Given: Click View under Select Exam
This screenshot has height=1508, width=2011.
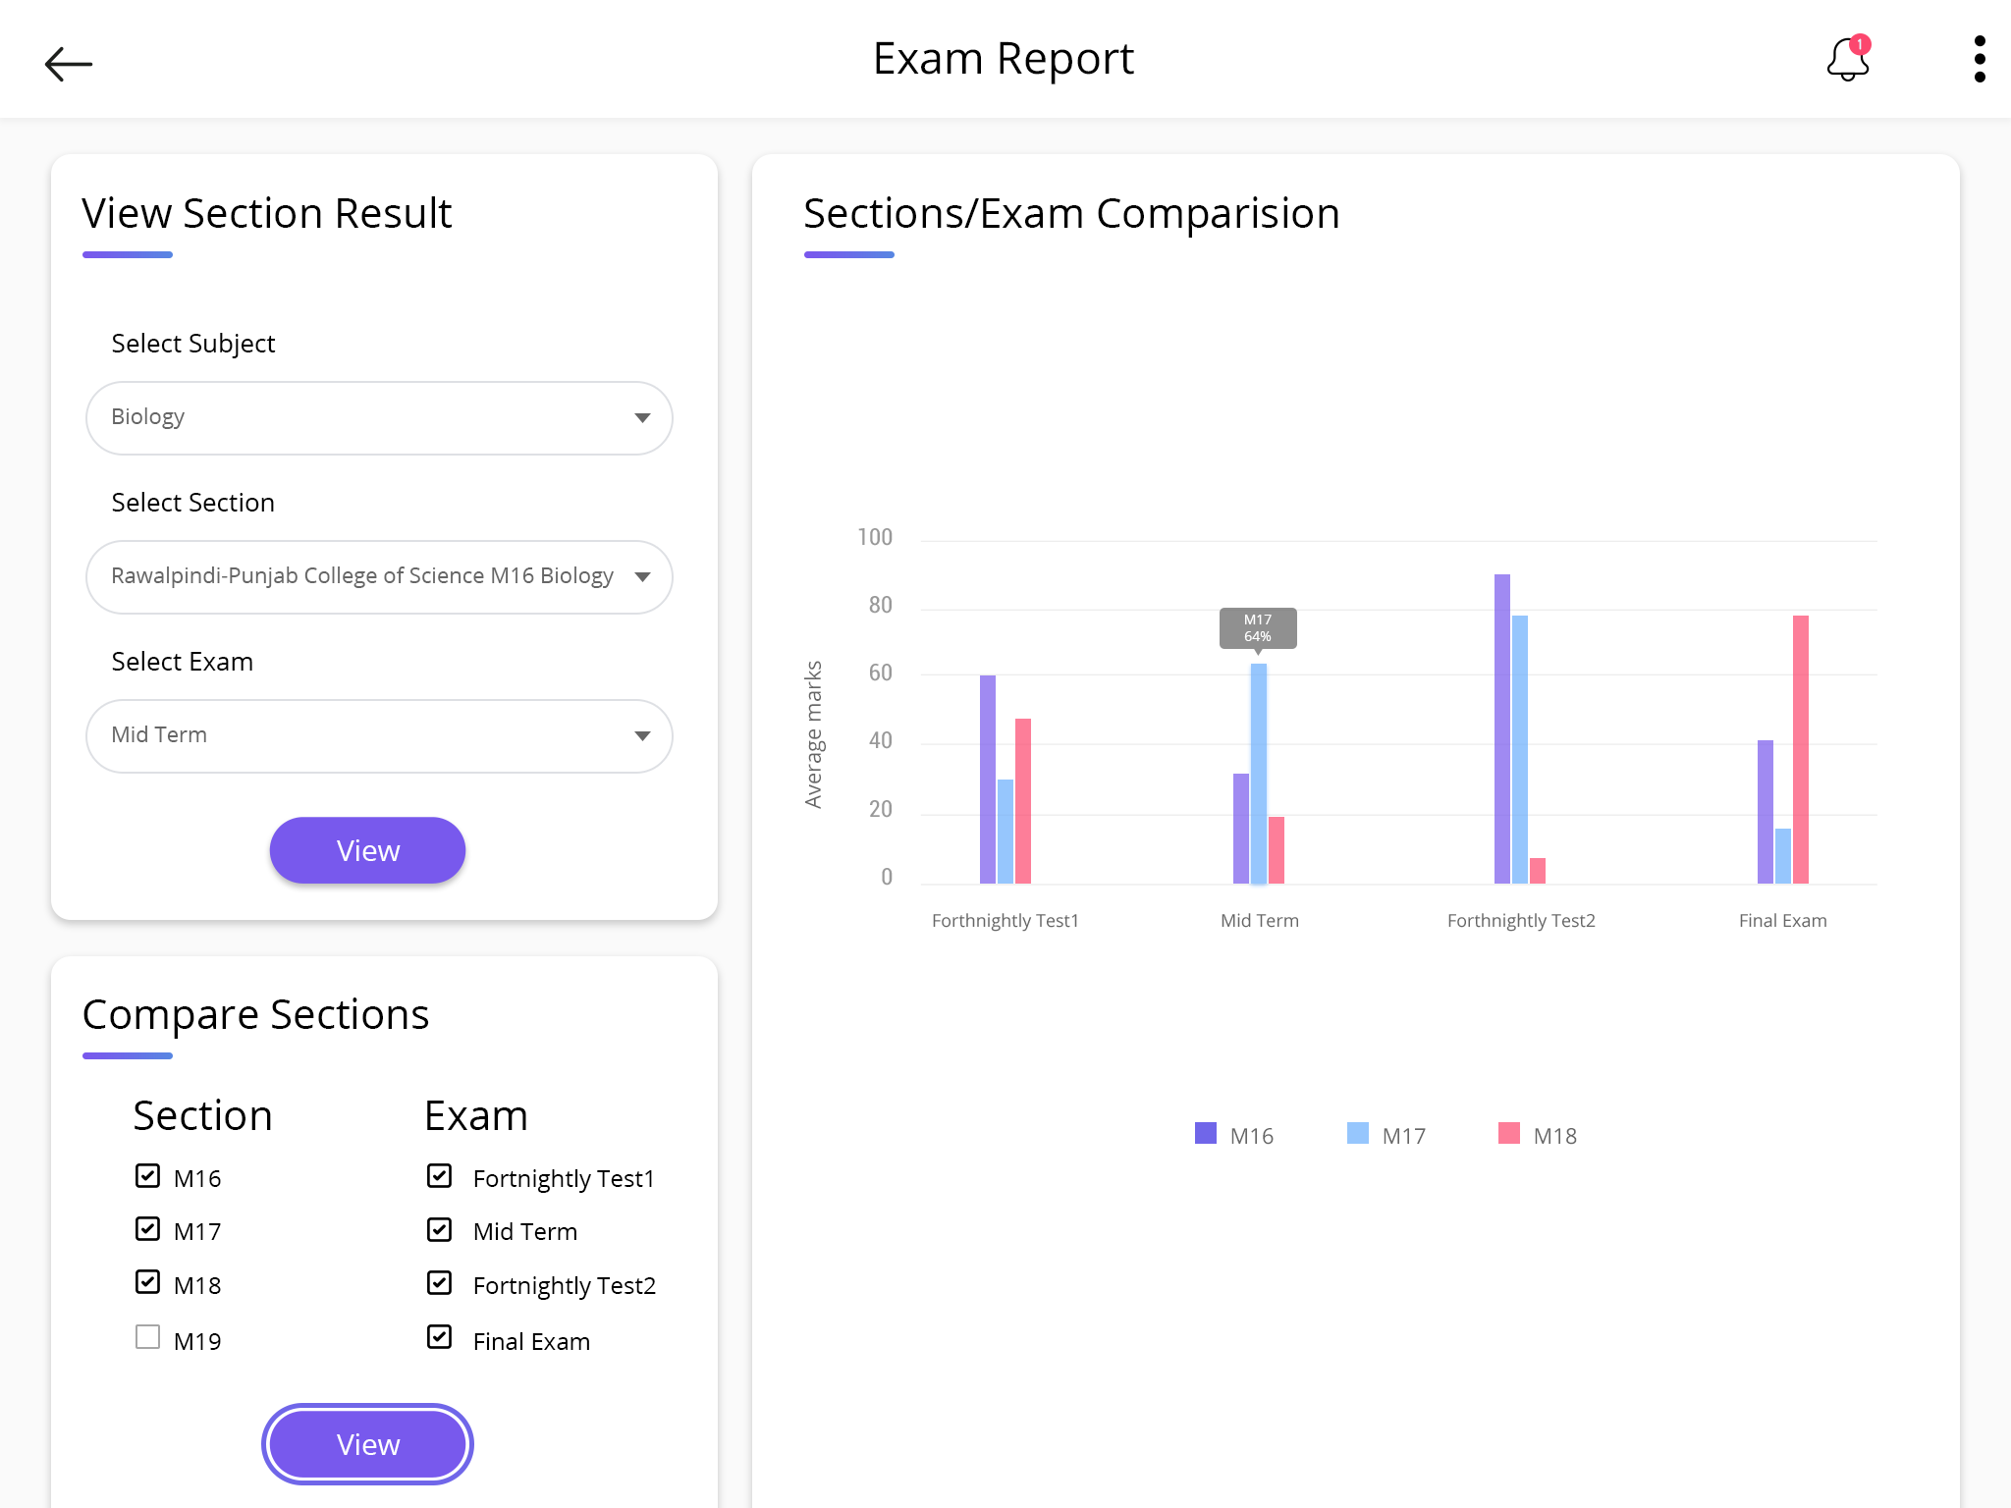Looking at the screenshot, I should click(x=367, y=850).
